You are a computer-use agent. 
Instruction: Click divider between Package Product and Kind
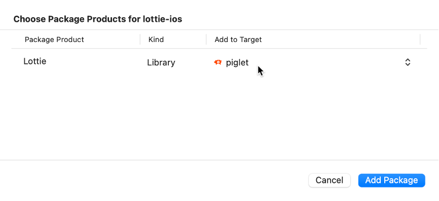click(x=140, y=39)
